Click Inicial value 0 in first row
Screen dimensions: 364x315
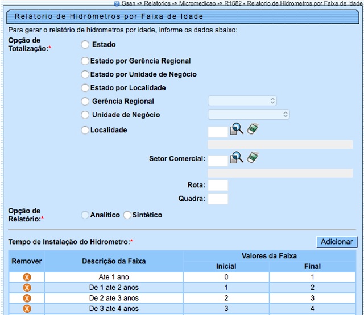[x=226, y=277]
